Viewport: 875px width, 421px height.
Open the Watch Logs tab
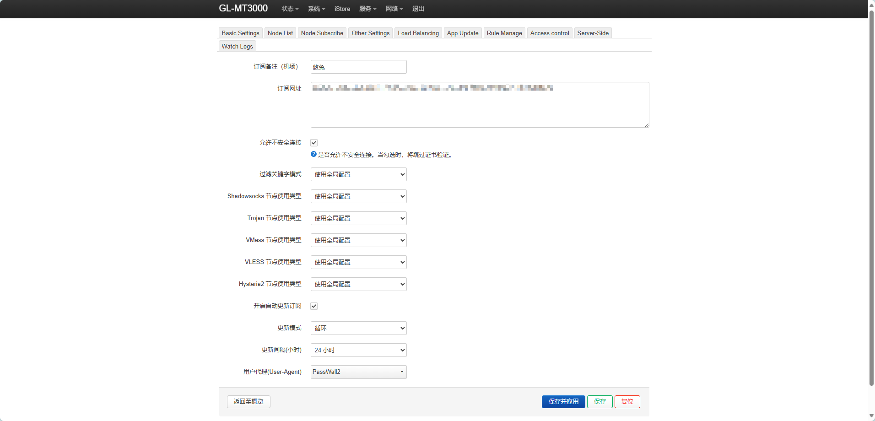click(x=237, y=46)
